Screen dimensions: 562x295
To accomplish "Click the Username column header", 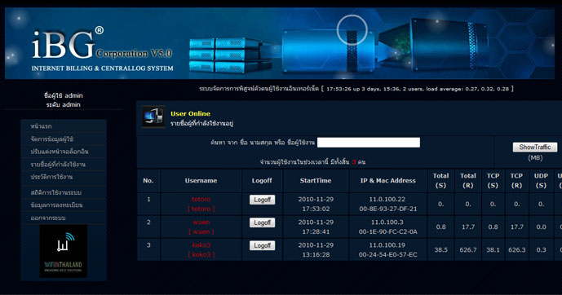I will [x=201, y=181].
